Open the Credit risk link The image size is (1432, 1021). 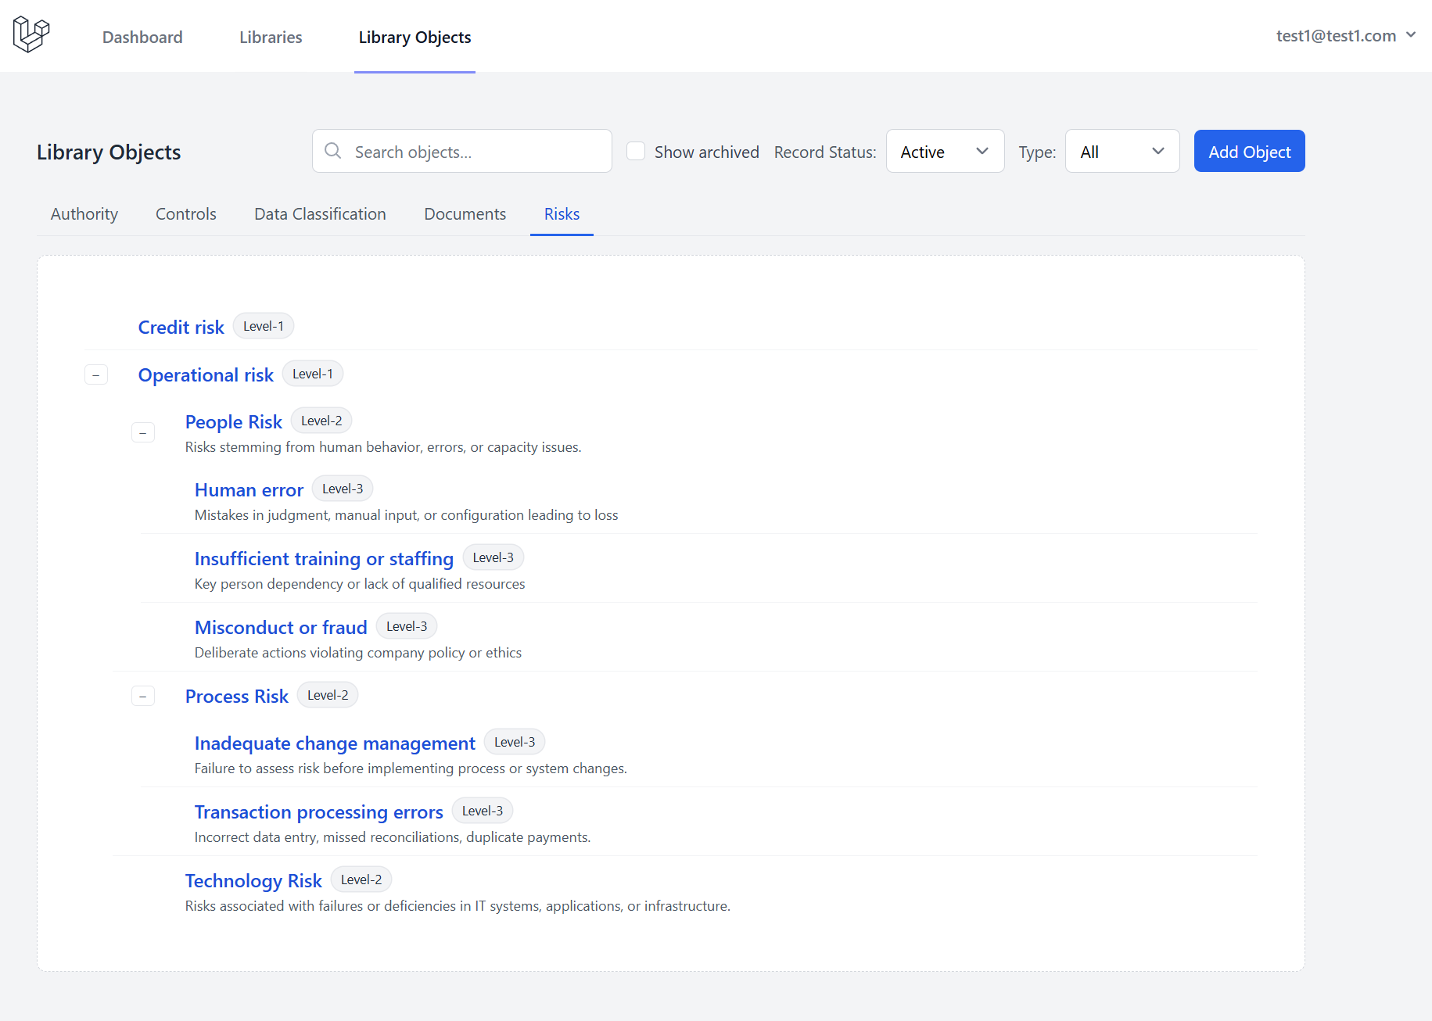tap(181, 328)
